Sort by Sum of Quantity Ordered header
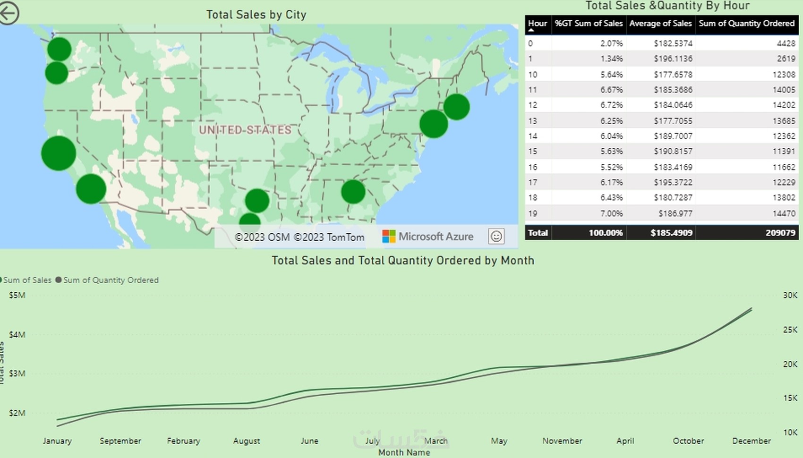The image size is (803, 458). pyautogui.click(x=747, y=23)
